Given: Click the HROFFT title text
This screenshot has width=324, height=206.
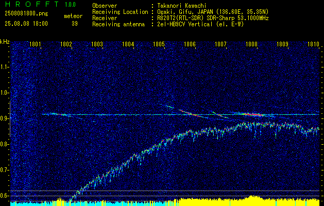Looking at the screenshot, I should click(x=31, y=4).
